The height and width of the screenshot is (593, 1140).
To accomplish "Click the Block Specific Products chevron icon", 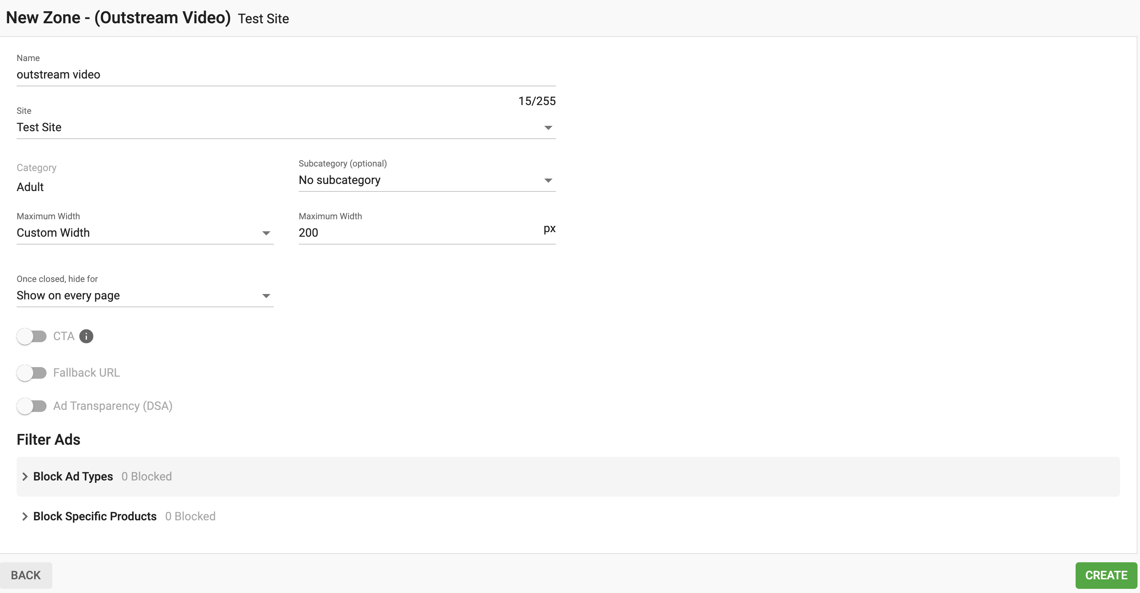I will click(x=25, y=516).
